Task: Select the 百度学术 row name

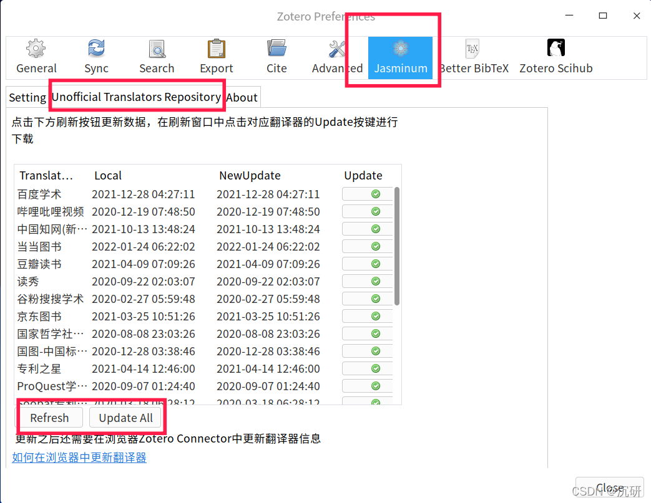Action: click(x=39, y=194)
